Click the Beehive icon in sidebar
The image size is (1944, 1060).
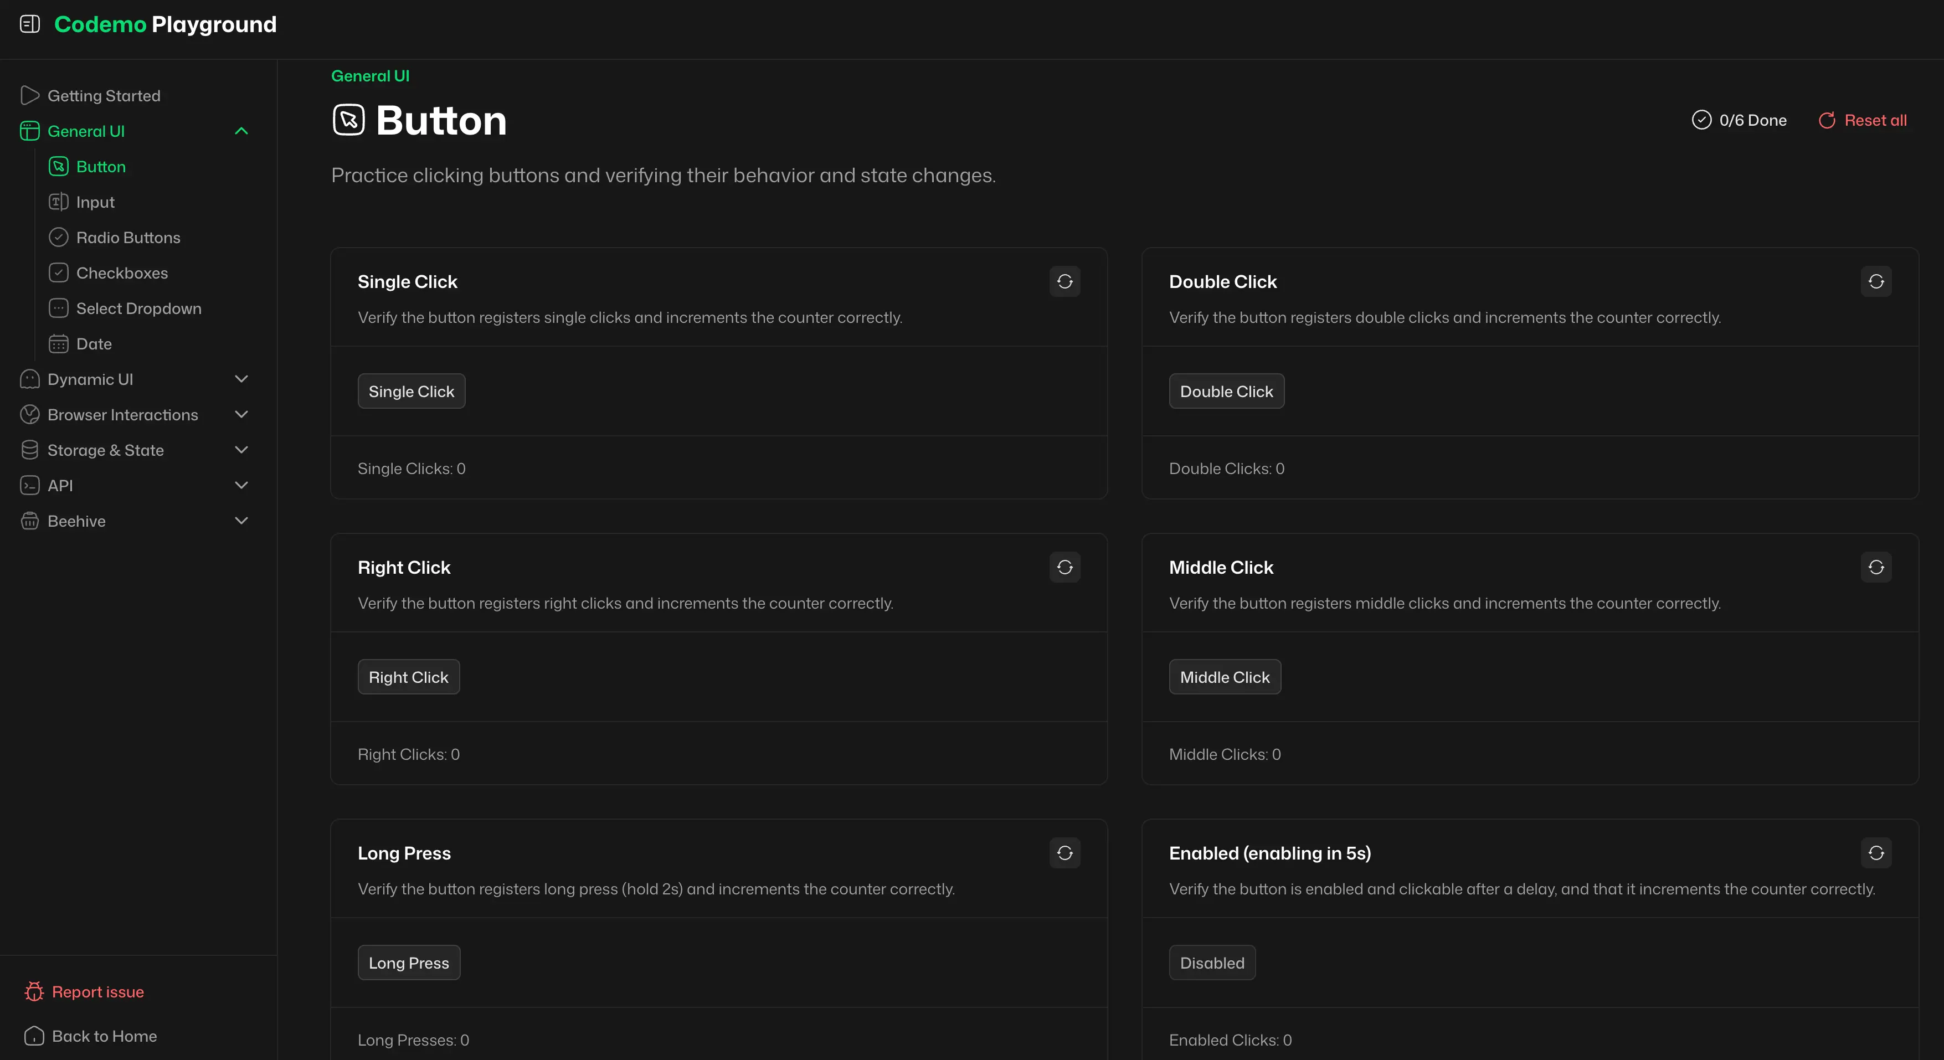(x=29, y=521)
